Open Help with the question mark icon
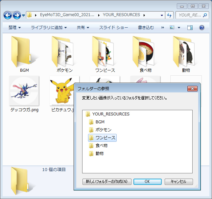The image size is (212, 199). click(202, 28)
